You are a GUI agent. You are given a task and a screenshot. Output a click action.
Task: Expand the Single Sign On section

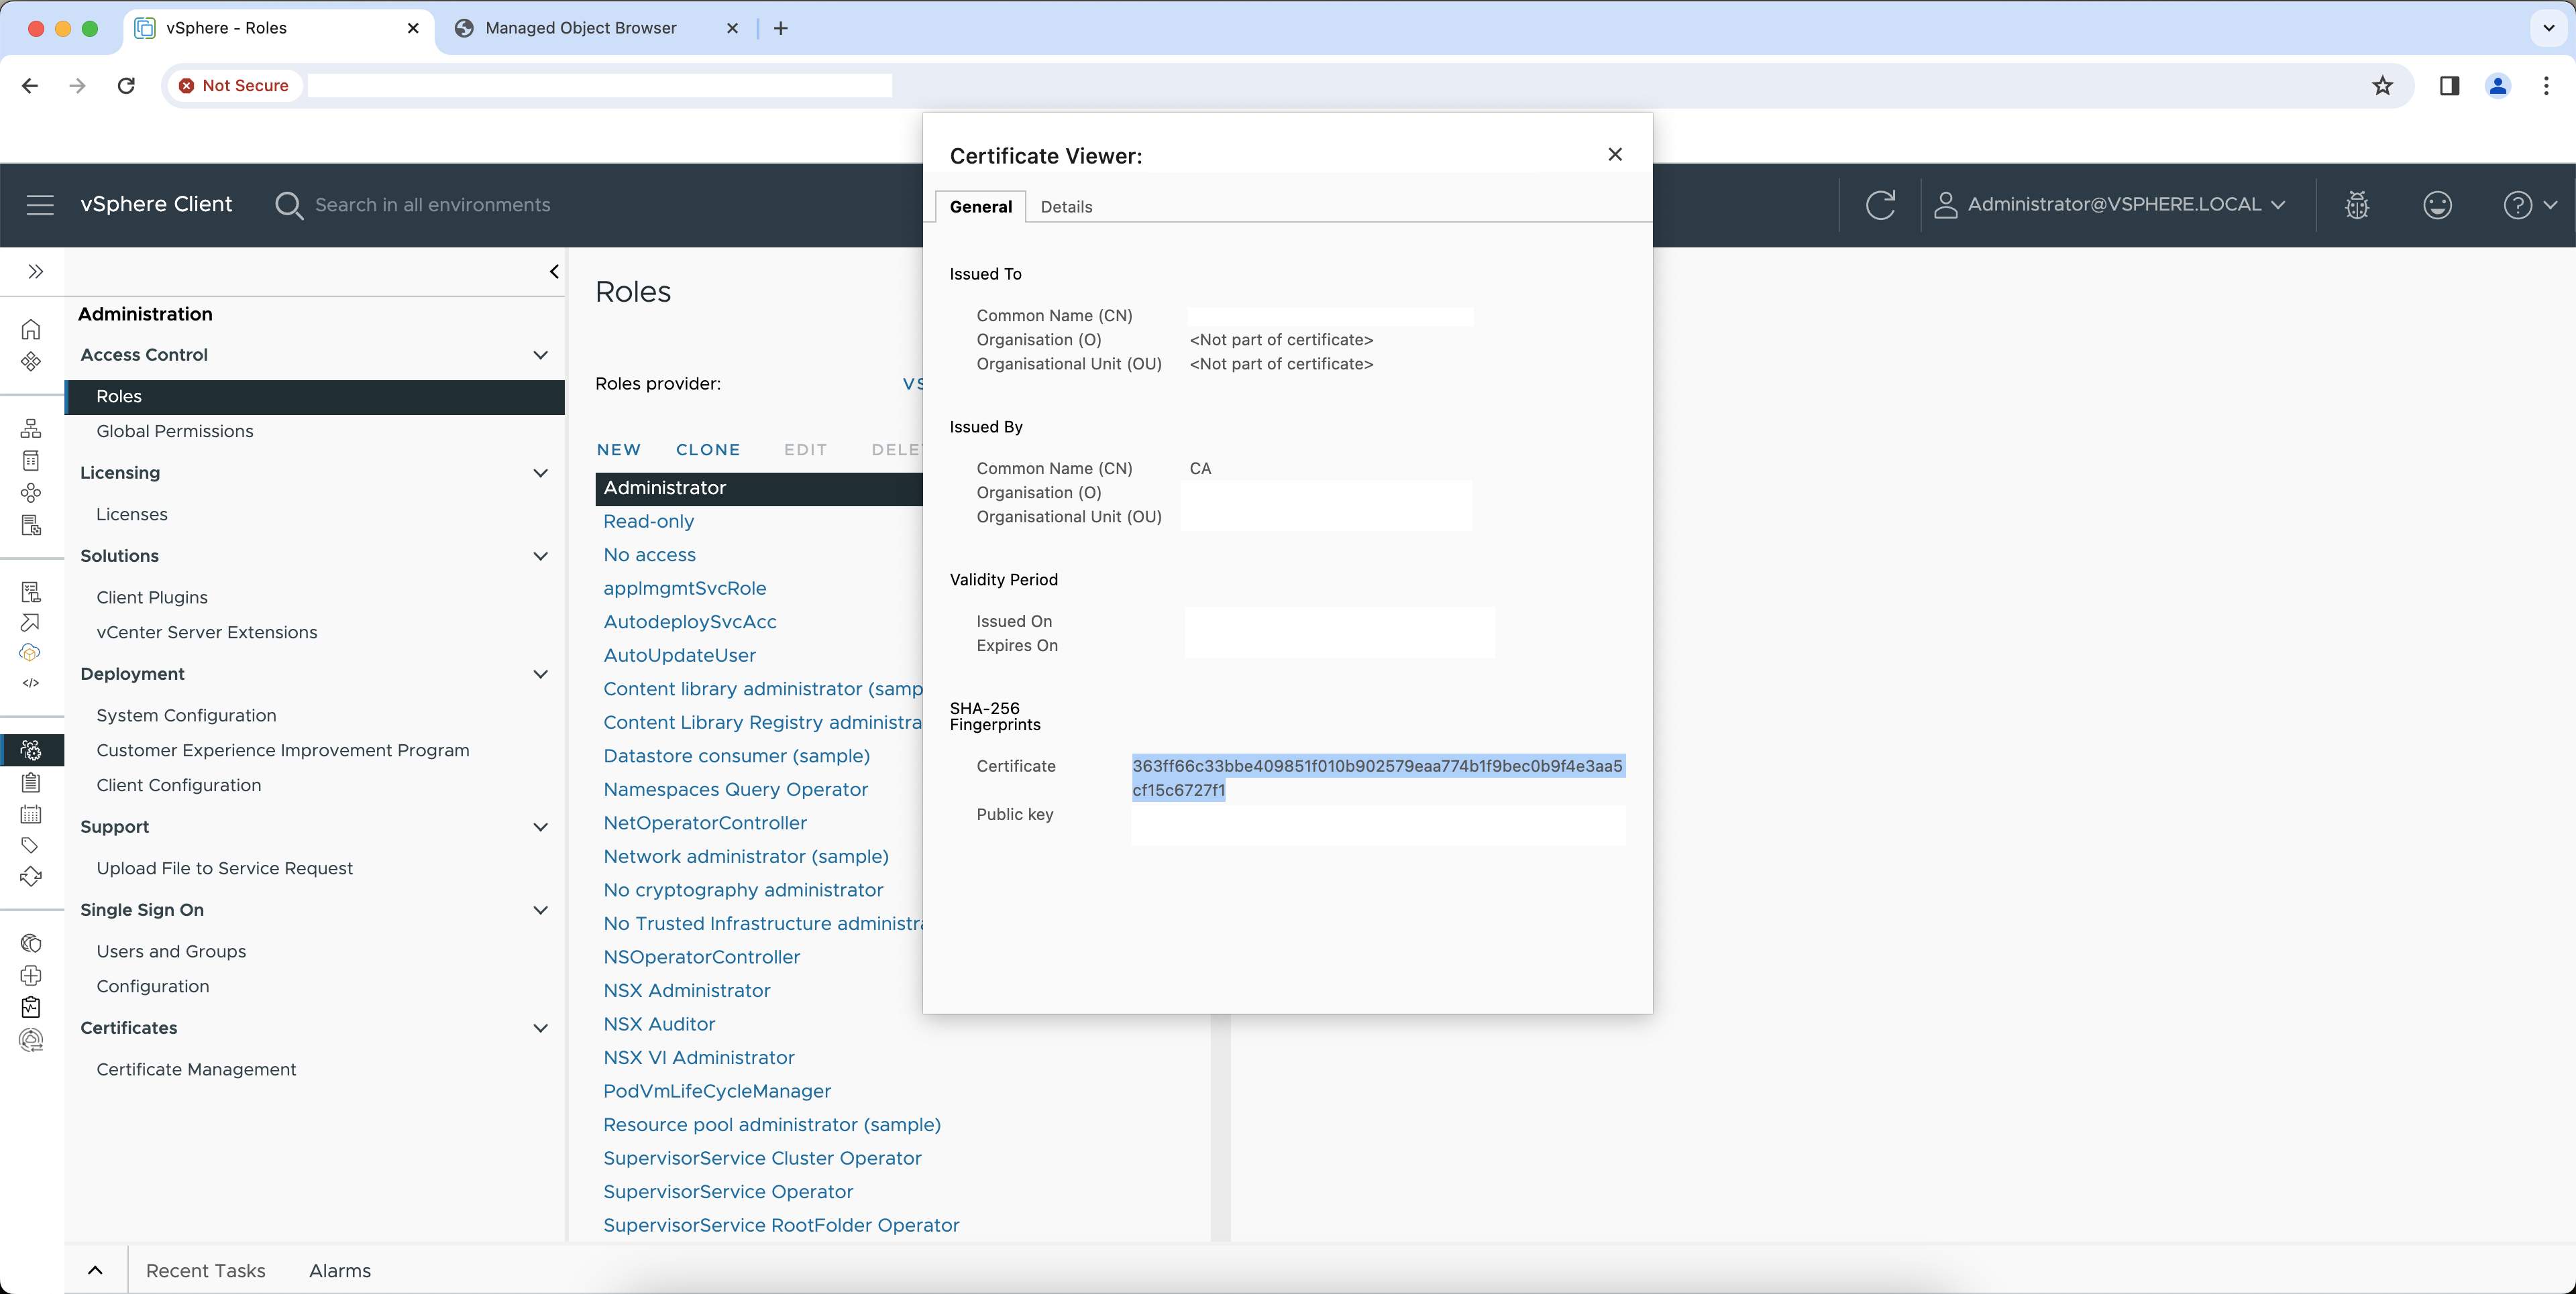tap(541, 910)
